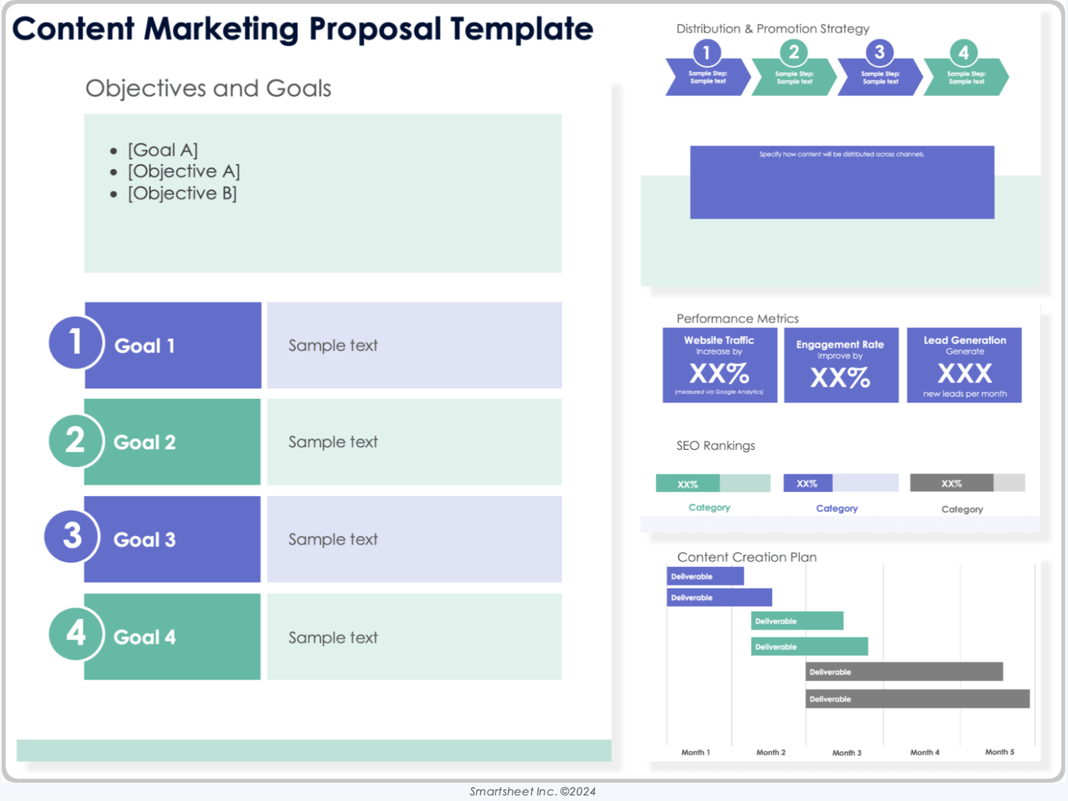Select Sample text box next to Goal 3
The width and height of the screenshot is (1068, 801).
point(414,540)
